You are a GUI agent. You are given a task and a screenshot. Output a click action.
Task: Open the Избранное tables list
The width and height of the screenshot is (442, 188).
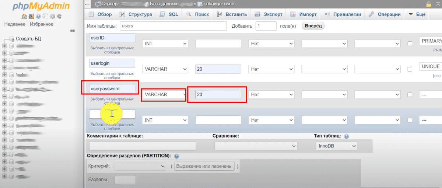tap(41, 24)
